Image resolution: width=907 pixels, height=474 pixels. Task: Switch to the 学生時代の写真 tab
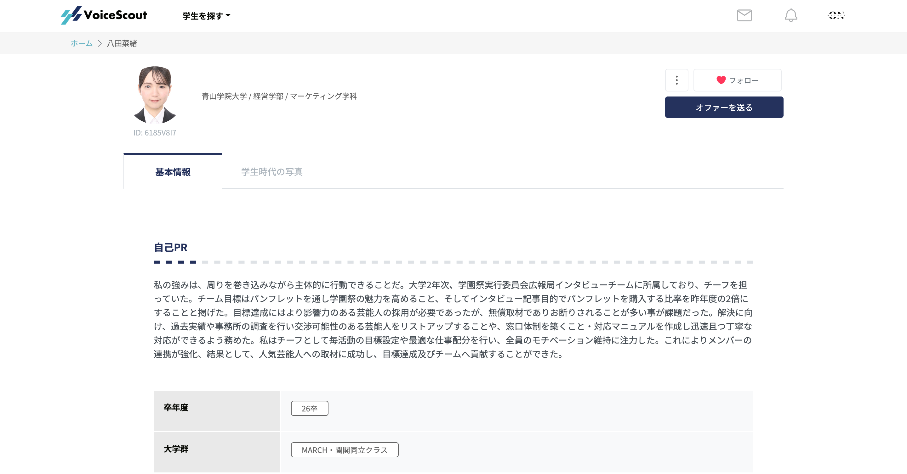tap(271, 172)
